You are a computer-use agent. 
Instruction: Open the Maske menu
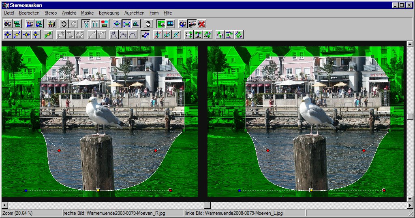(87, 13)
